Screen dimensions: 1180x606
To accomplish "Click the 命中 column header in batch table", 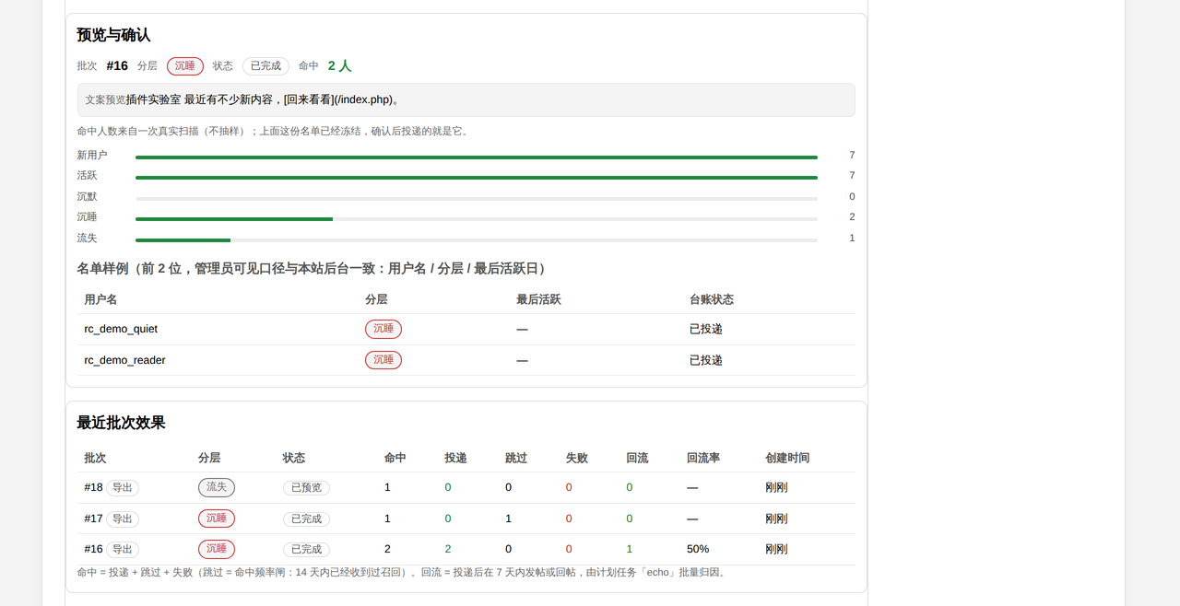I will click(x=395, y=458).
